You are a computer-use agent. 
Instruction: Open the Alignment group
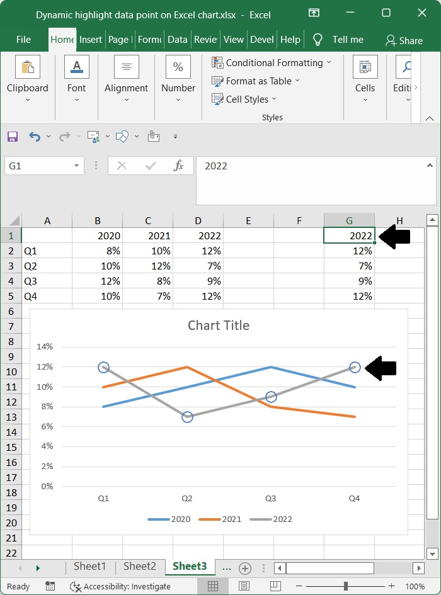pos(126,79)
